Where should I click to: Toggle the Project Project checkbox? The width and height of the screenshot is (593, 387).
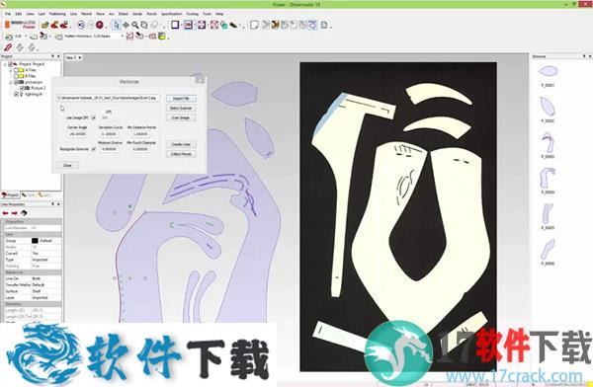pyautogui.click(x=11, y=64)
